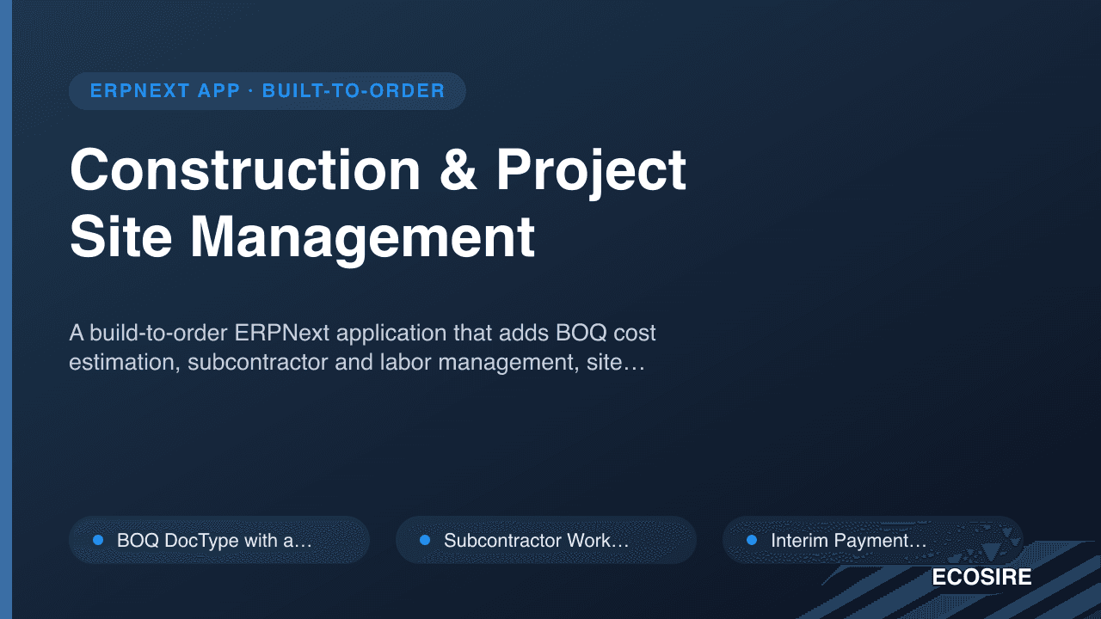
Task: Select the Construction & Project Site Management title
Action: coord(378,204)
